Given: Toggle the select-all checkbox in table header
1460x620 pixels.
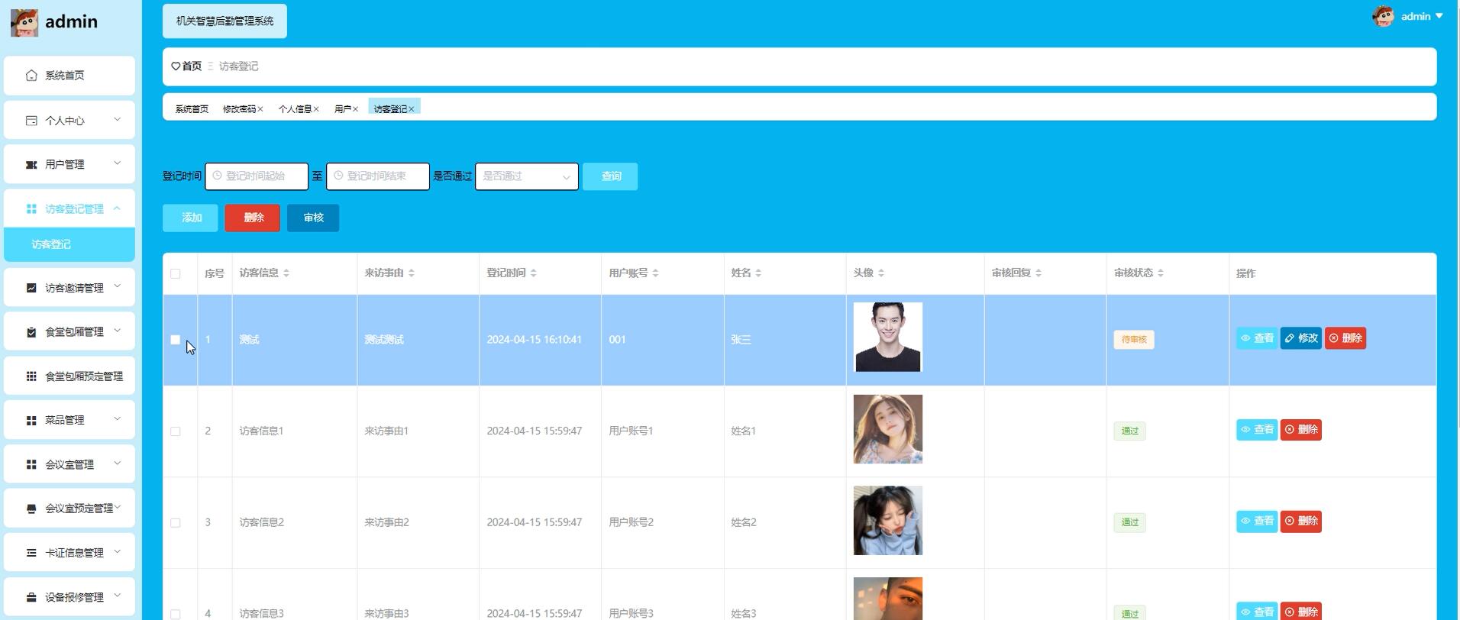Looking at the screenshot, I should pos(176,273).
